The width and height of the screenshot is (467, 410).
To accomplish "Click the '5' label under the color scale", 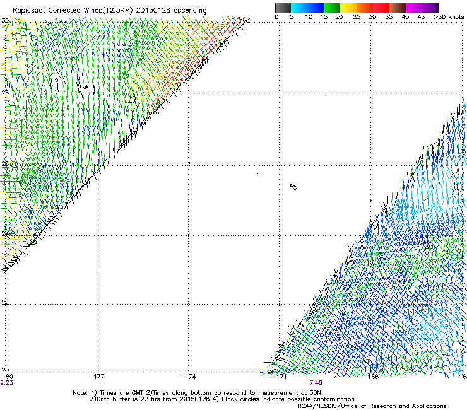I will (x=292, y=17).
